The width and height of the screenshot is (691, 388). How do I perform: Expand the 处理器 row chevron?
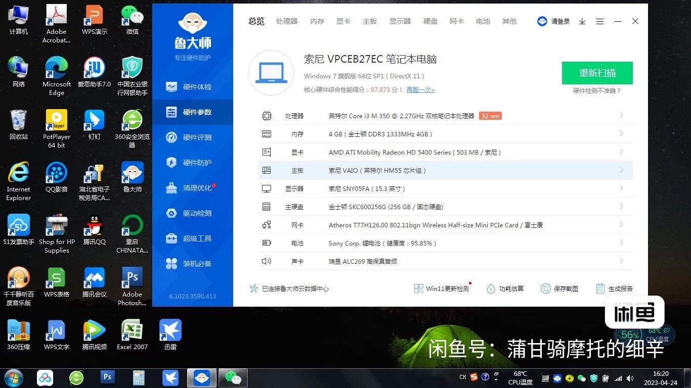621,116
